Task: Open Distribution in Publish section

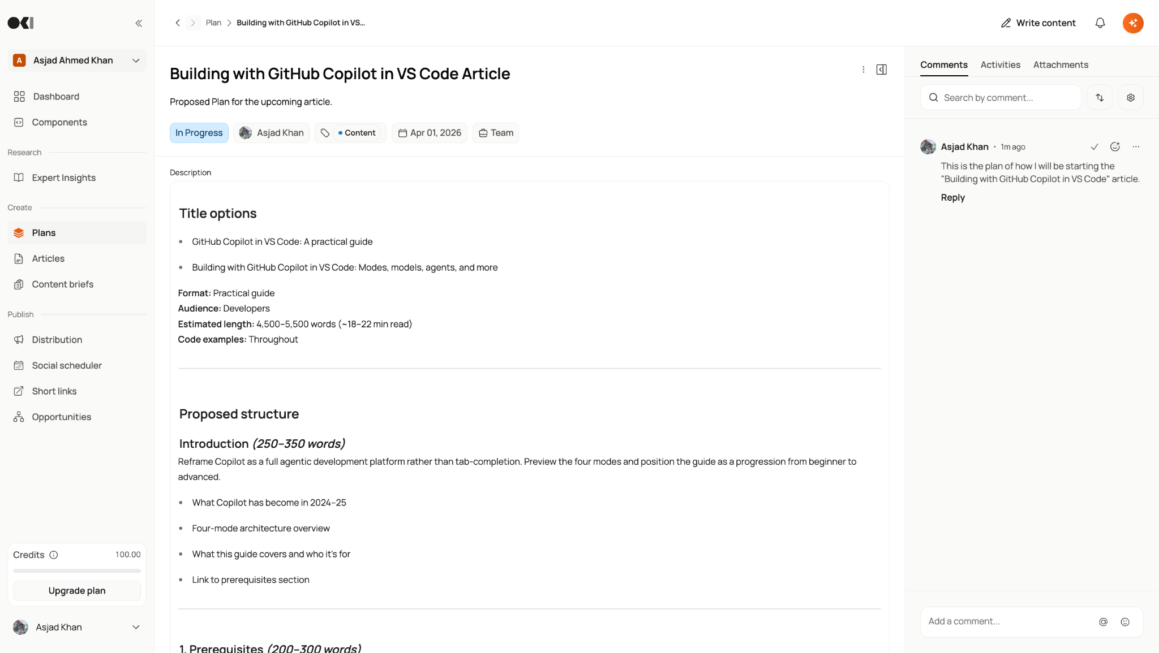Action: point(77,340)
